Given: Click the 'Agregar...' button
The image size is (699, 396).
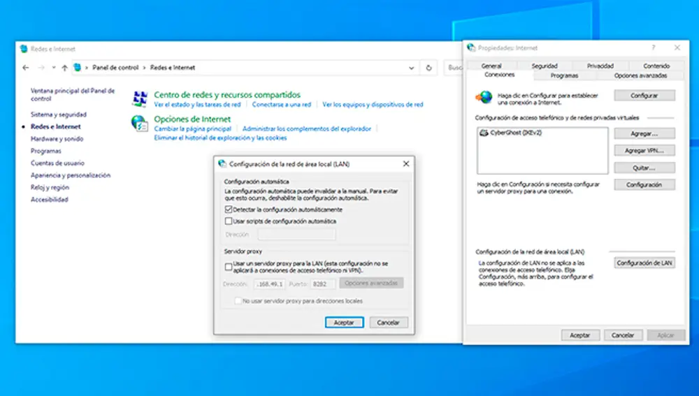Looking at the screenshot, I should (644, 133).
